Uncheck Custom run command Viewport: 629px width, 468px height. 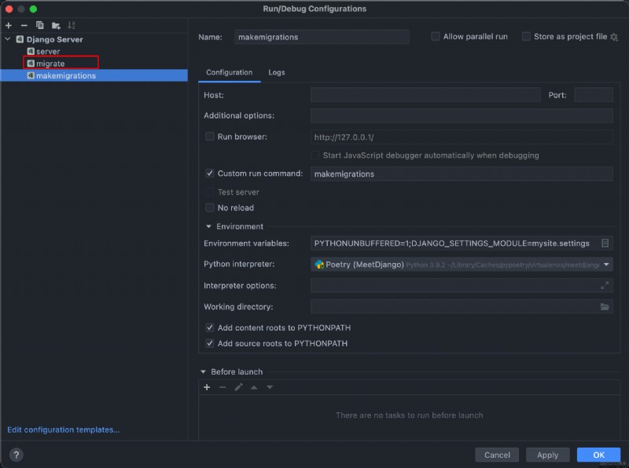209,173
